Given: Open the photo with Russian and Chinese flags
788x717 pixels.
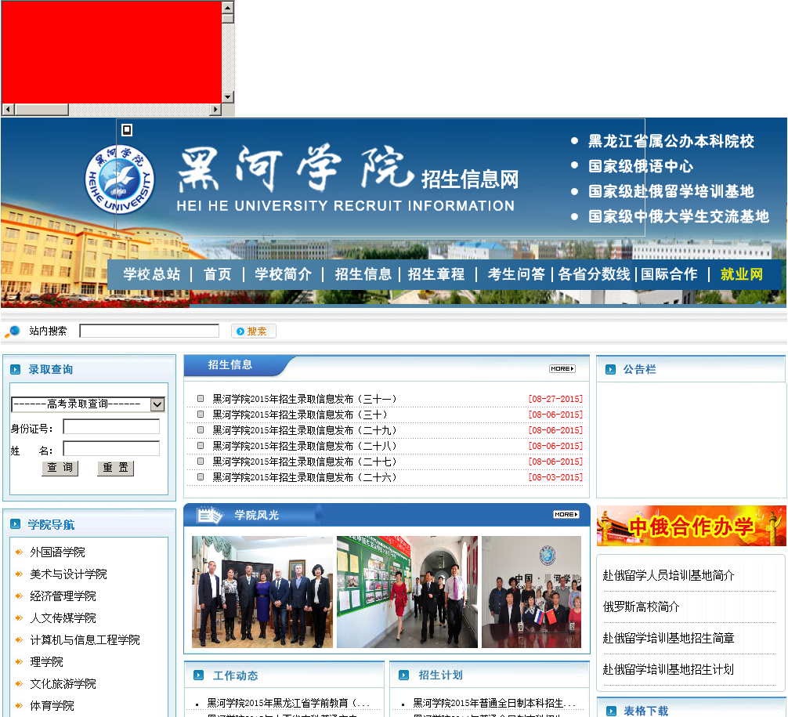Looking at the screenshot, I should 531,592.
